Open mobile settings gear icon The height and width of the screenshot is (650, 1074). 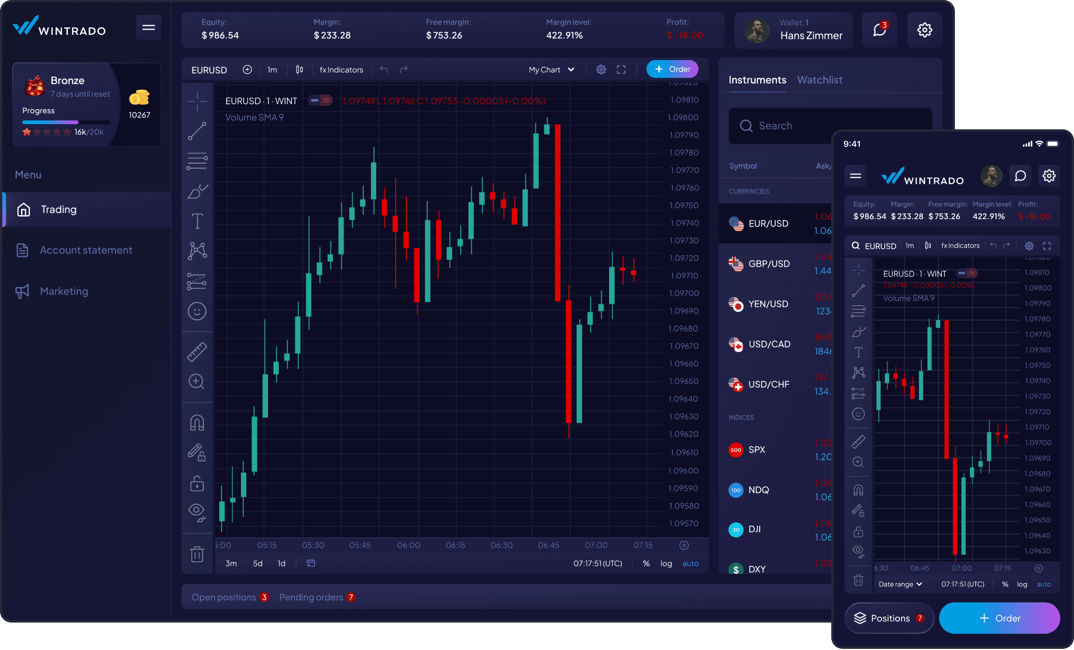(1049, 176)
